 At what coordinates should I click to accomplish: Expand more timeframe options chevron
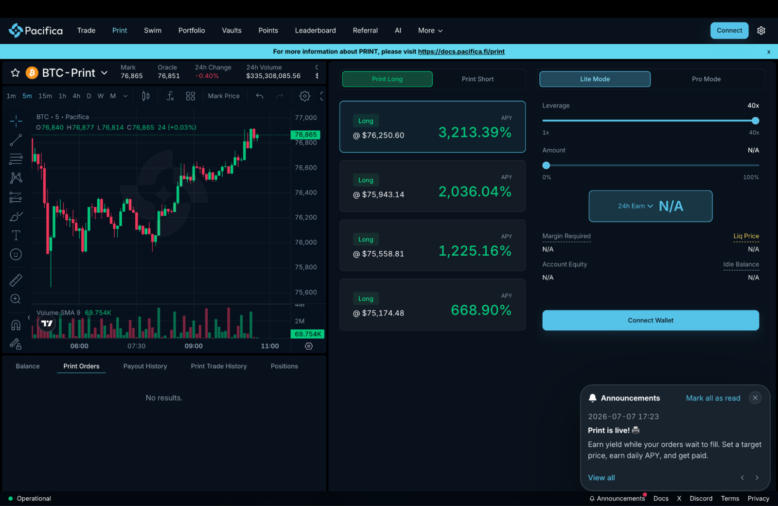(125, 96)
